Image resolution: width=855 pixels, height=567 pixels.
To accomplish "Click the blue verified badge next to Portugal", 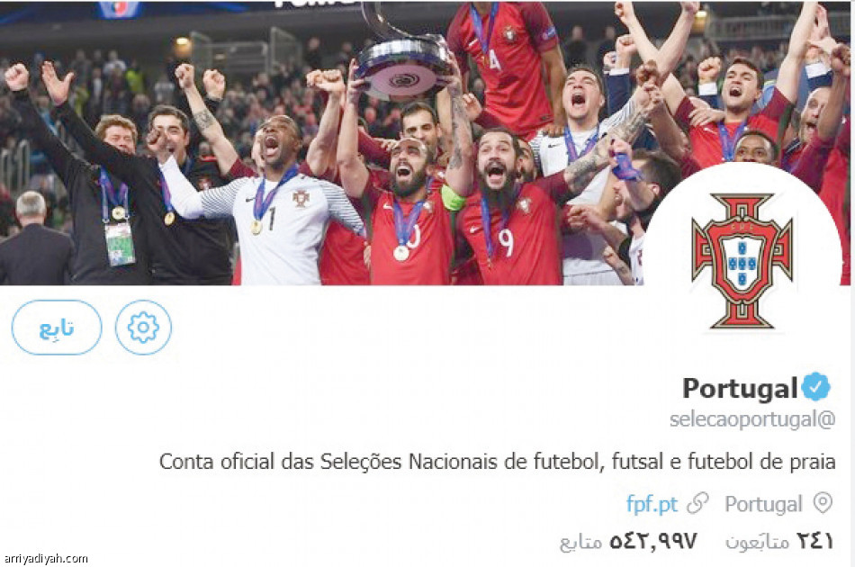I will point(815,386).
